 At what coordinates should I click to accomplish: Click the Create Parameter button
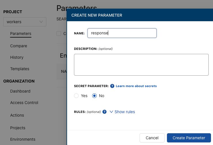tap(189, 138)
